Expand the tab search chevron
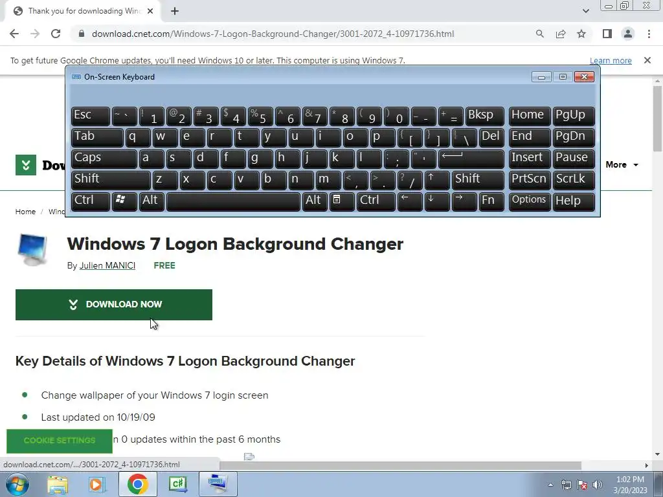The height and width of the screenshot is (497, 663). 585,11
